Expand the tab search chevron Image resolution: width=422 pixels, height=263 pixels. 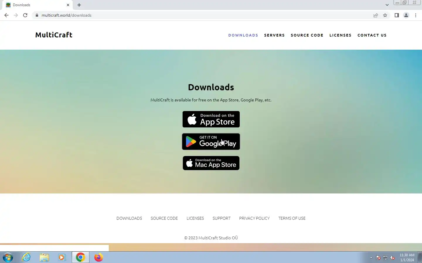(x=387, y=5)
